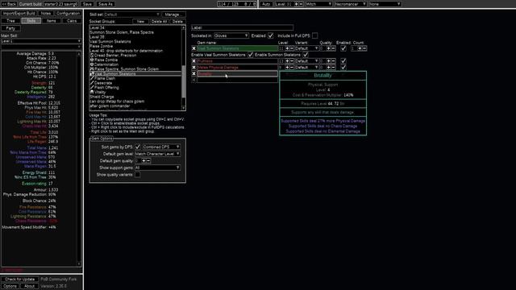Switch to the Items tab
This screenshot has height=290, width=516.
coord(52,21)
